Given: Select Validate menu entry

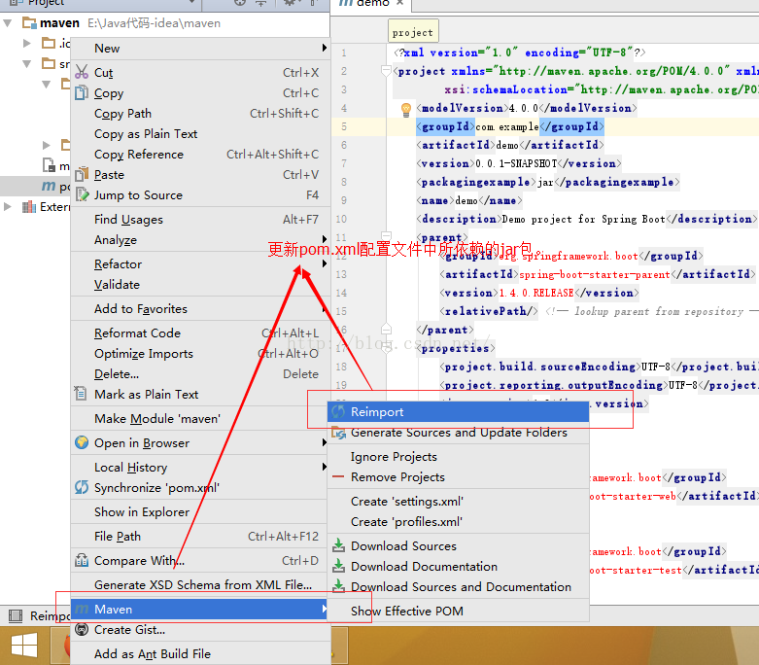Looking at the screenshot, I should pos(200,284).
